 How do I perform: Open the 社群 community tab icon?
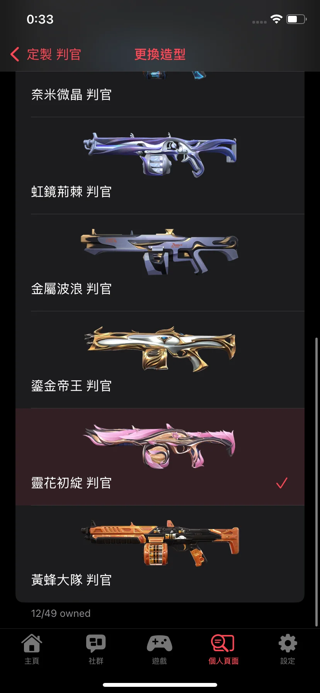[96, 643]
